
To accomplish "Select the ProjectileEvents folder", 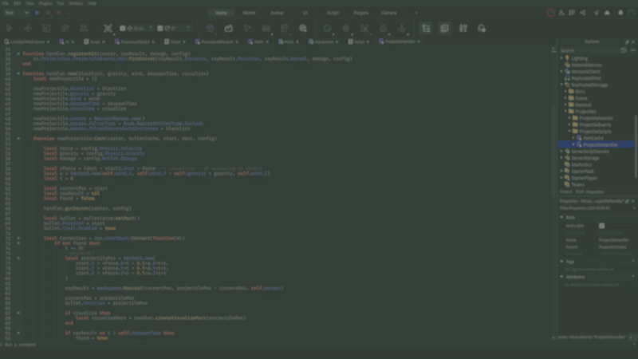I will coord(595,124).
